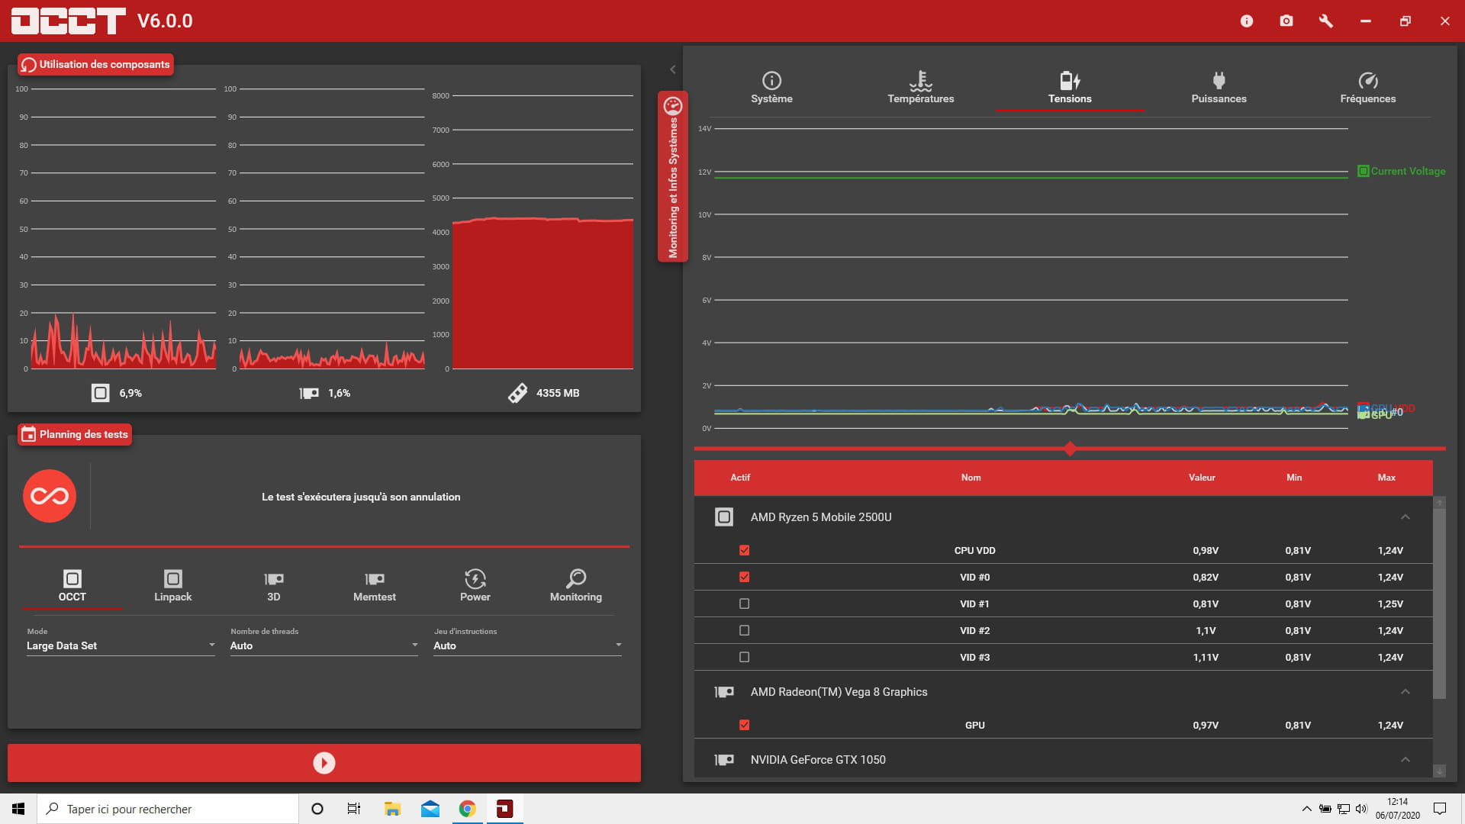Switch to the Puissances tab
The width and height of the screenshot is (1465, 824).
[x=1219, y=88]
